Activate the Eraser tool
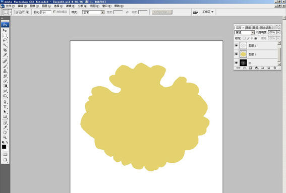This screenshot has width=286, height=193. 5,81
